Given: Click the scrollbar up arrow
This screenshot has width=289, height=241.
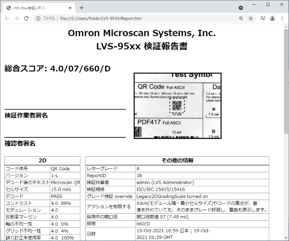Looking at the screenshot, I should click(x=286, y=27).
